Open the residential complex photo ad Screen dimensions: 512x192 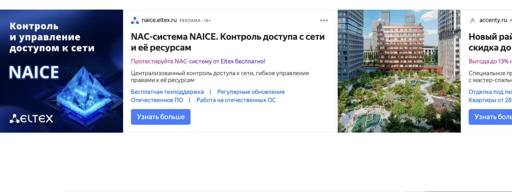click(x=399, y=71)
